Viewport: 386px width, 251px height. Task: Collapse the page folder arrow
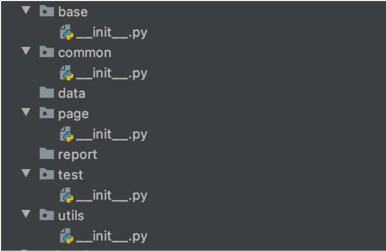(26, 113)
